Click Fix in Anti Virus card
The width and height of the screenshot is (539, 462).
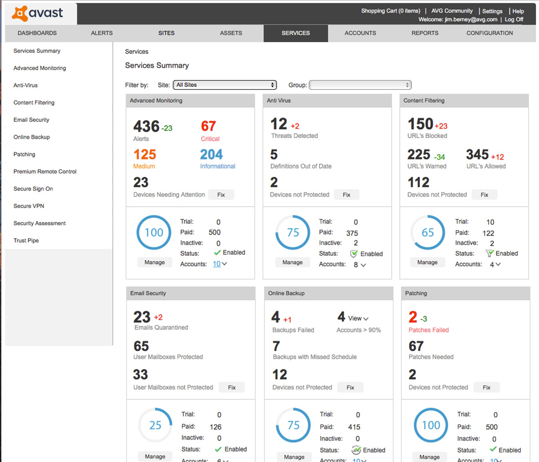347,195
